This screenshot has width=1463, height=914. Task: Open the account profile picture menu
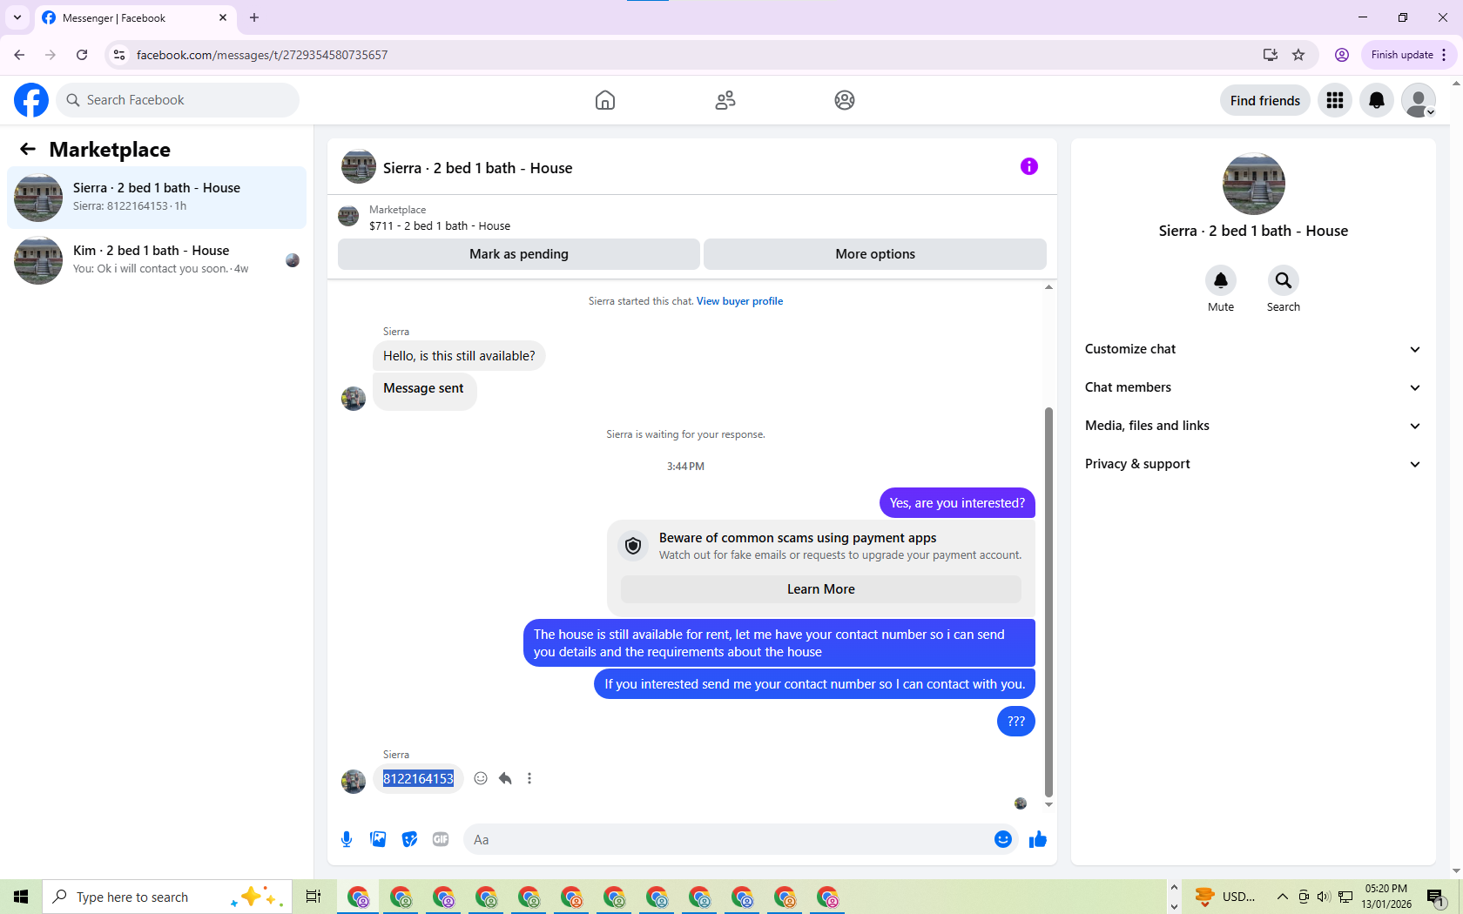(1419, 100)
